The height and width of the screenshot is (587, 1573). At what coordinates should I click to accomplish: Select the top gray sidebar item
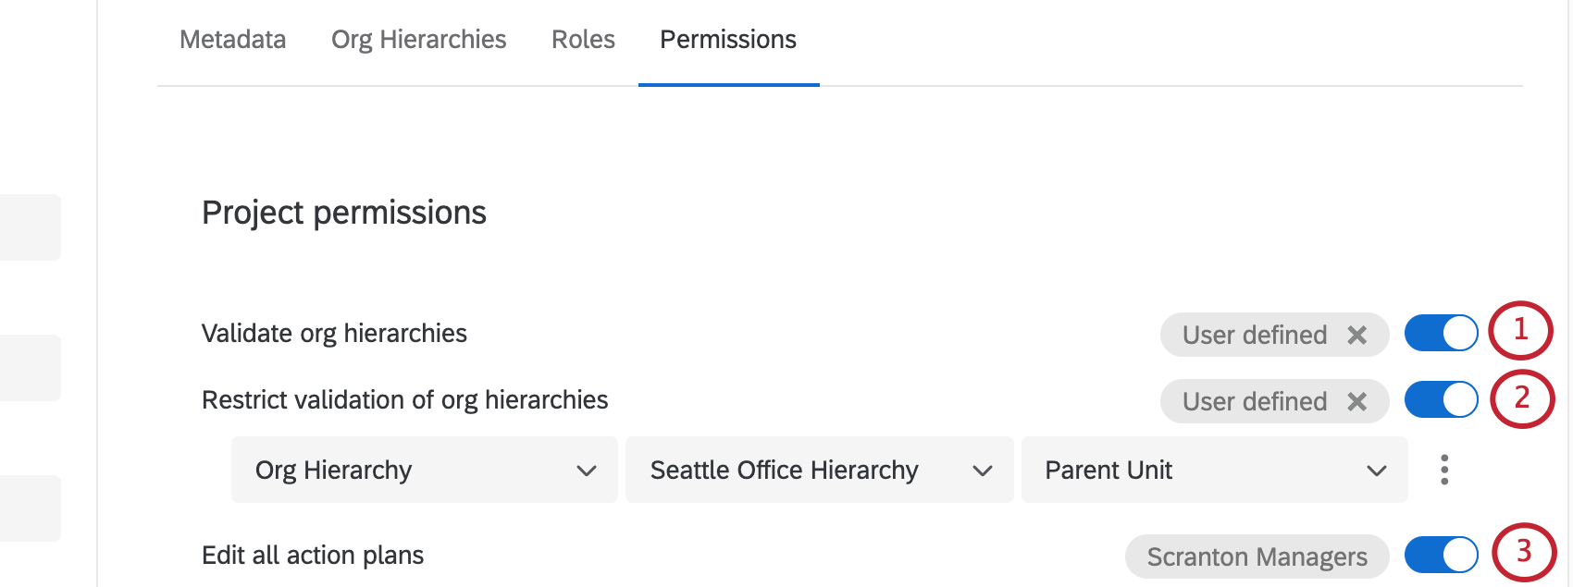[31, 226]
